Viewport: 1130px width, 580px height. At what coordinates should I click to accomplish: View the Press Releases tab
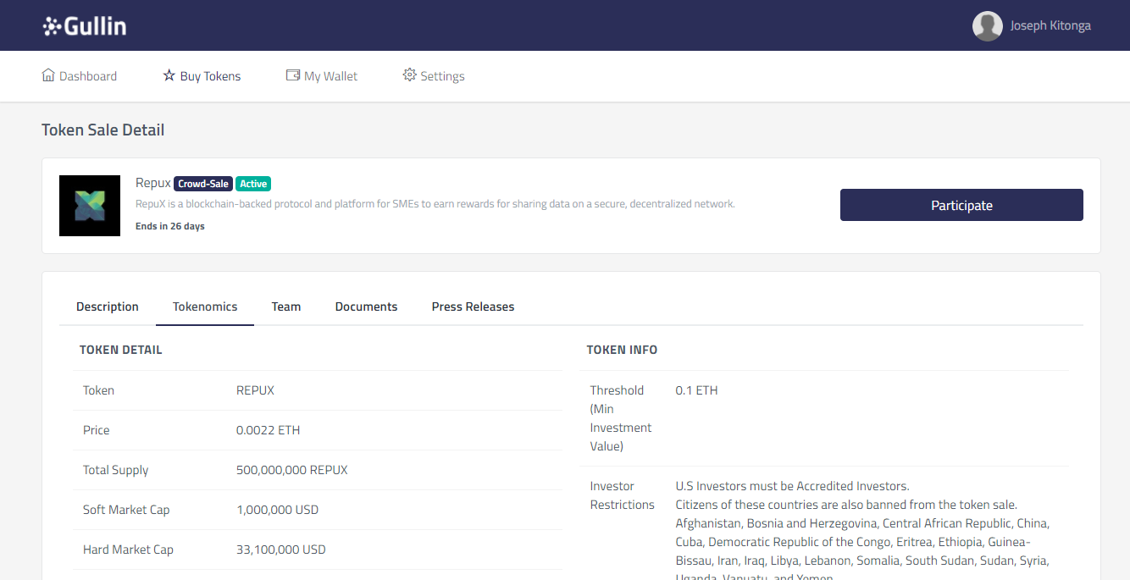[473, 307]
